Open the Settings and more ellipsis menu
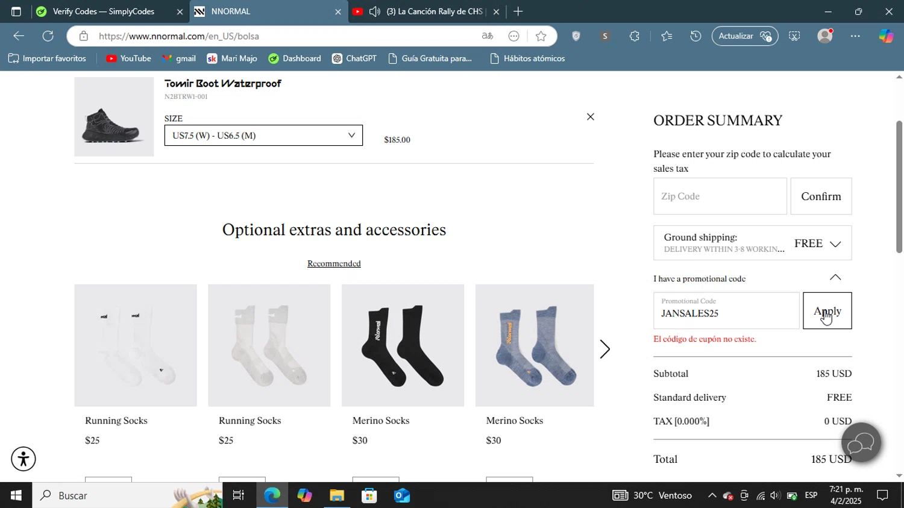904x508 pixels. [856, 36]
